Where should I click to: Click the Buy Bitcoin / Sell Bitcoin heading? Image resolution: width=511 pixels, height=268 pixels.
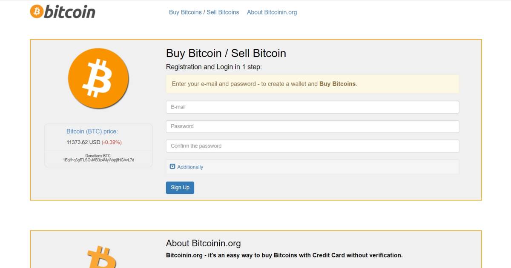click(x=226, y=53)
